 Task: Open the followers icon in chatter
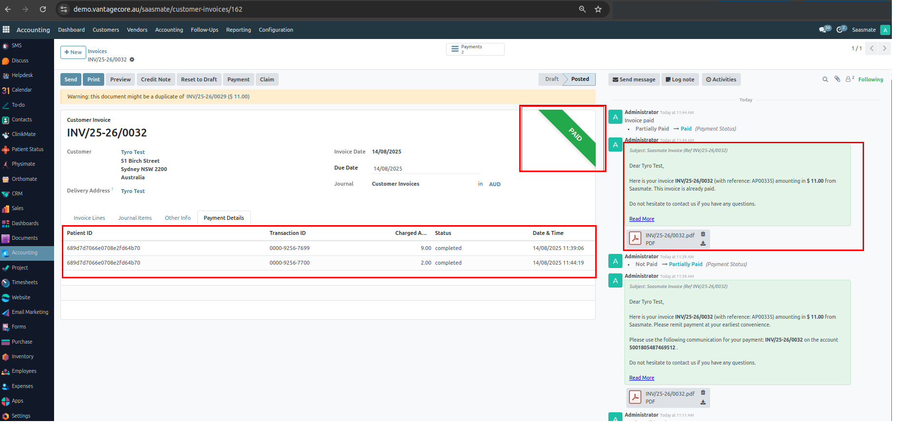(849, 79)
